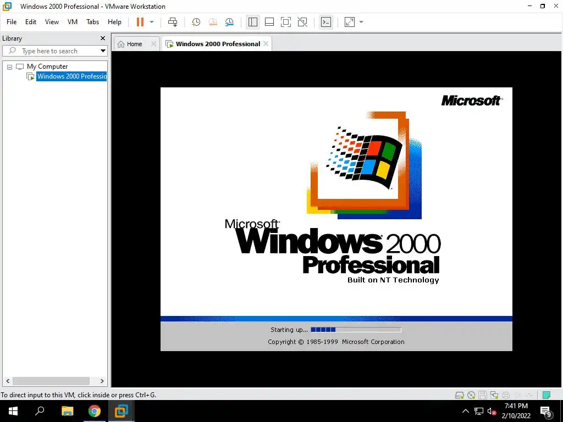Open the clock showing 7:41 PM
This screenshot has height=422, width=563.
[516, 411]
